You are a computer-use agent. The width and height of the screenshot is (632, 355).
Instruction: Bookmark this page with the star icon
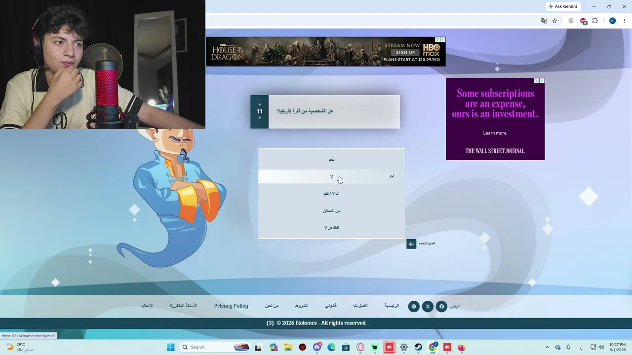point(554,21)
